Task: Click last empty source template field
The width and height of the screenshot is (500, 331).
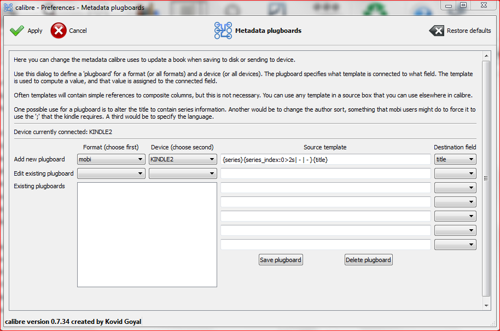Action: pyautogui.click(x=325, y=245)
